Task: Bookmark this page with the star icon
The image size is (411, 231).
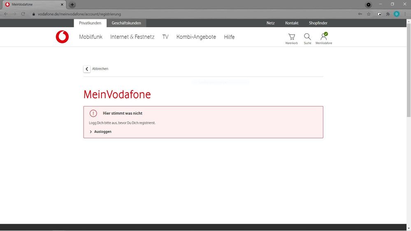Action: [369, 14]
